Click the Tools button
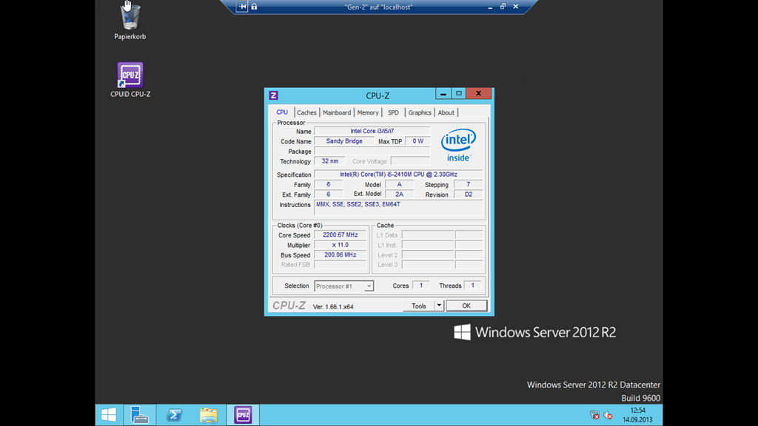 [x=419, y=305]
